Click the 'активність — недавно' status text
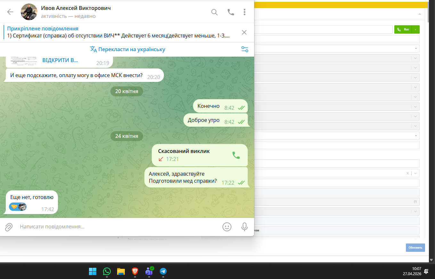Viewport: 435px width, 279px height. (x=68, y=16)
